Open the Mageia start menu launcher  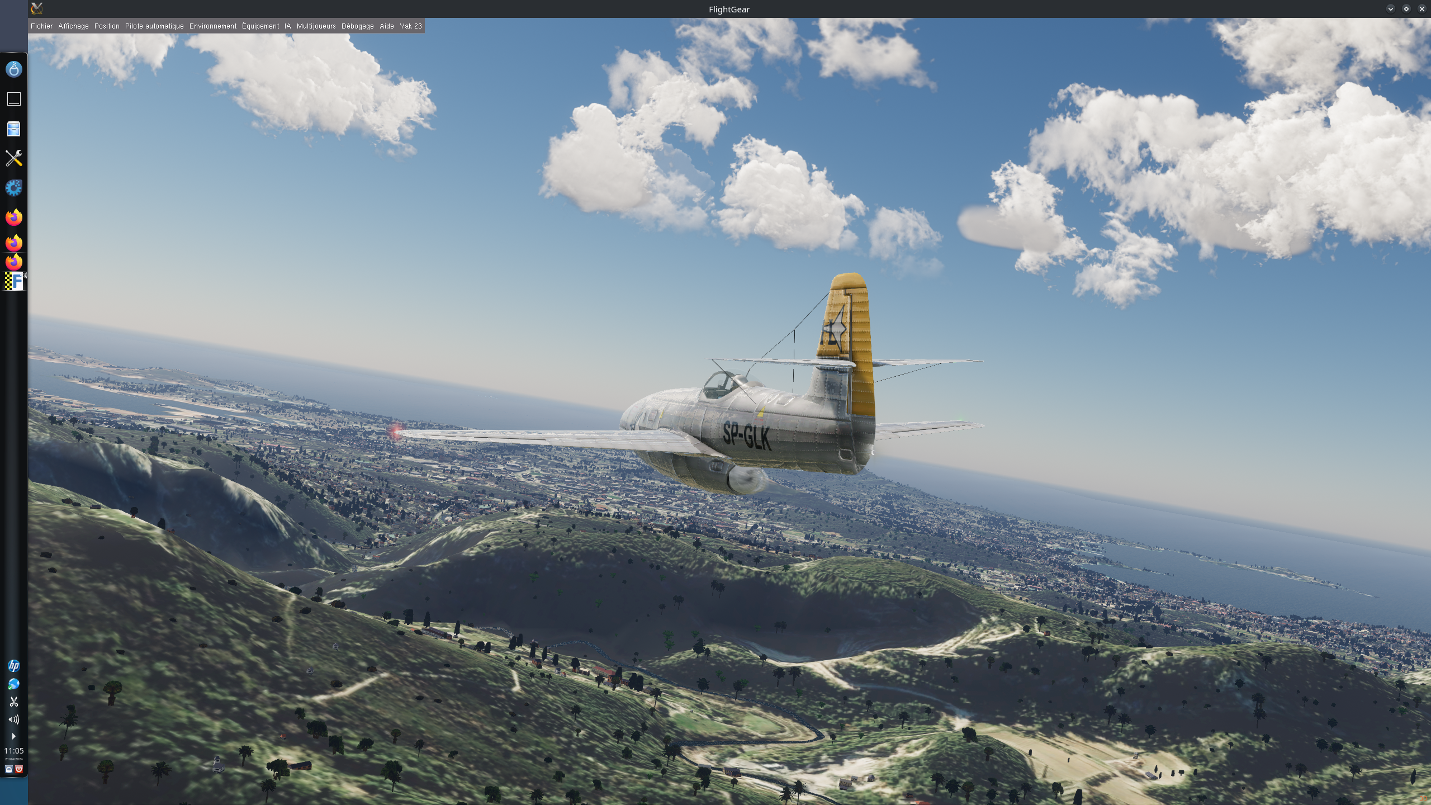tap(14, 69)
